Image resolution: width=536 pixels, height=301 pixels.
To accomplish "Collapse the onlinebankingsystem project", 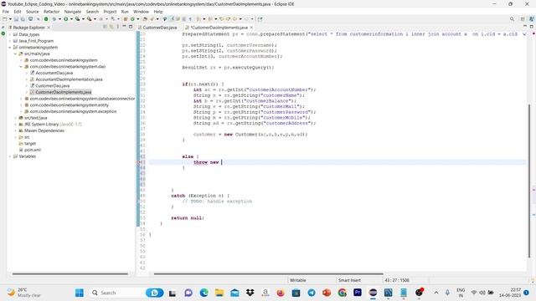I will 10,48.
